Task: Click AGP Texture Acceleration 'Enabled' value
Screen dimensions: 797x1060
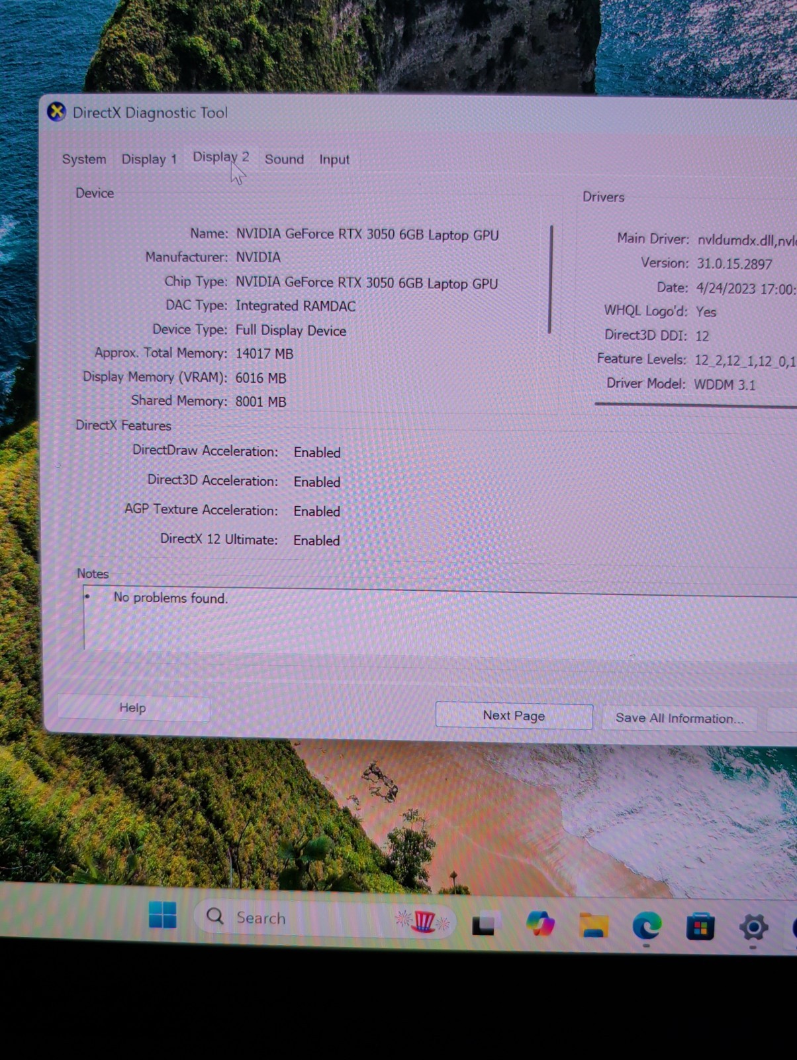Action: point(317,511)
